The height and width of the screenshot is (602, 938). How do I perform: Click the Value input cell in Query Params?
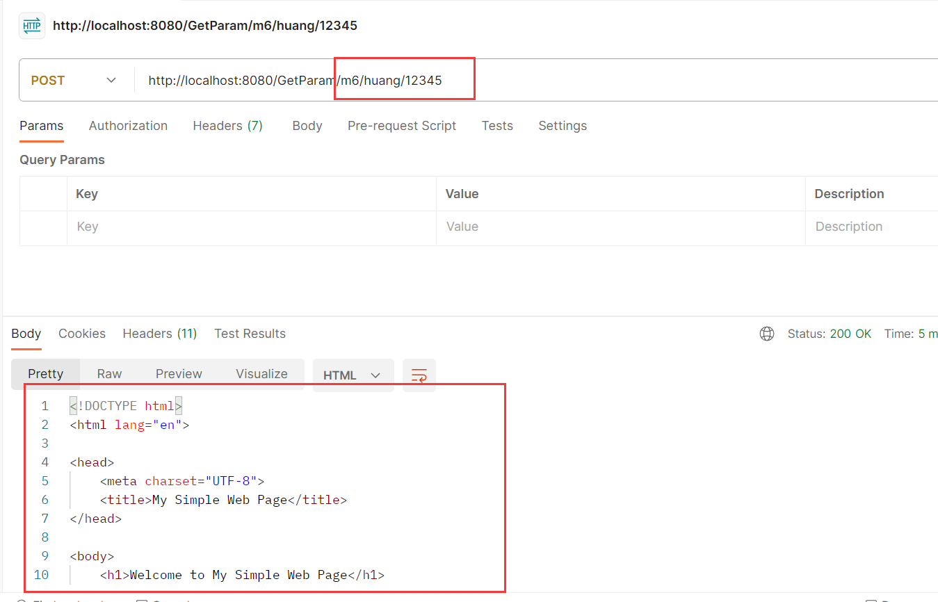click(621, 228)
